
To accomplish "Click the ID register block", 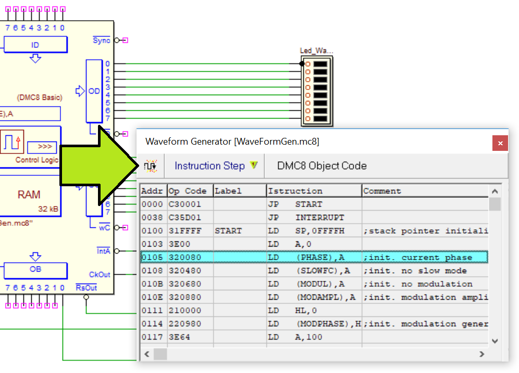I will pos(35,45).
